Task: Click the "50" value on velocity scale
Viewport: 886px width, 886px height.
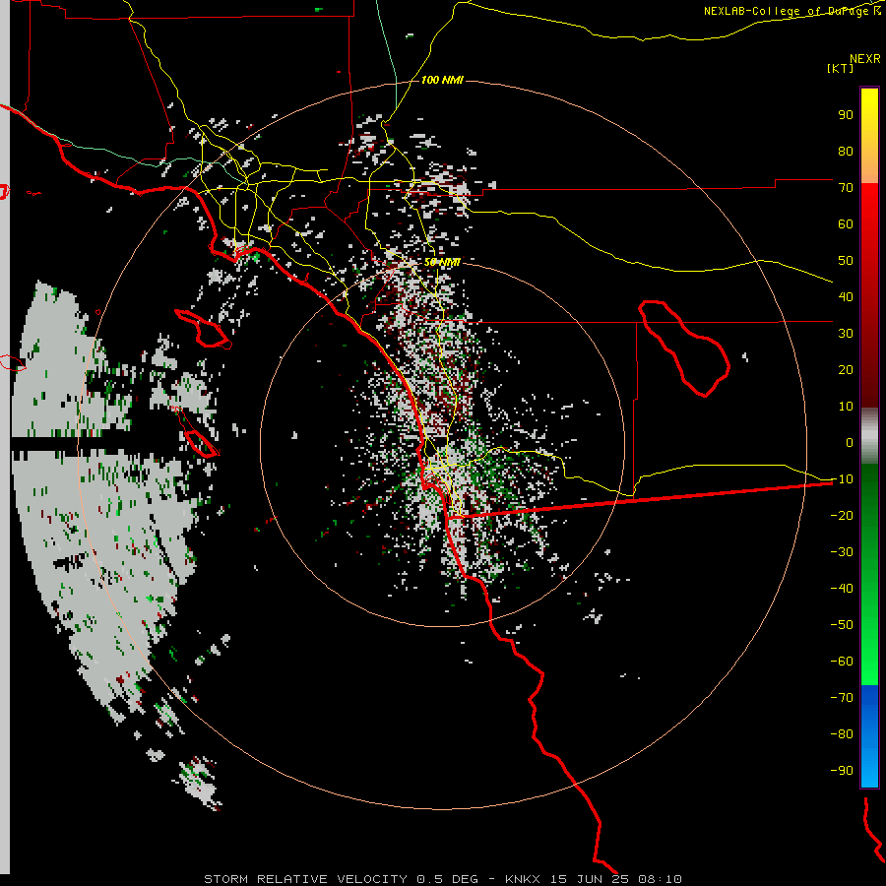Action: coord(846,261)
